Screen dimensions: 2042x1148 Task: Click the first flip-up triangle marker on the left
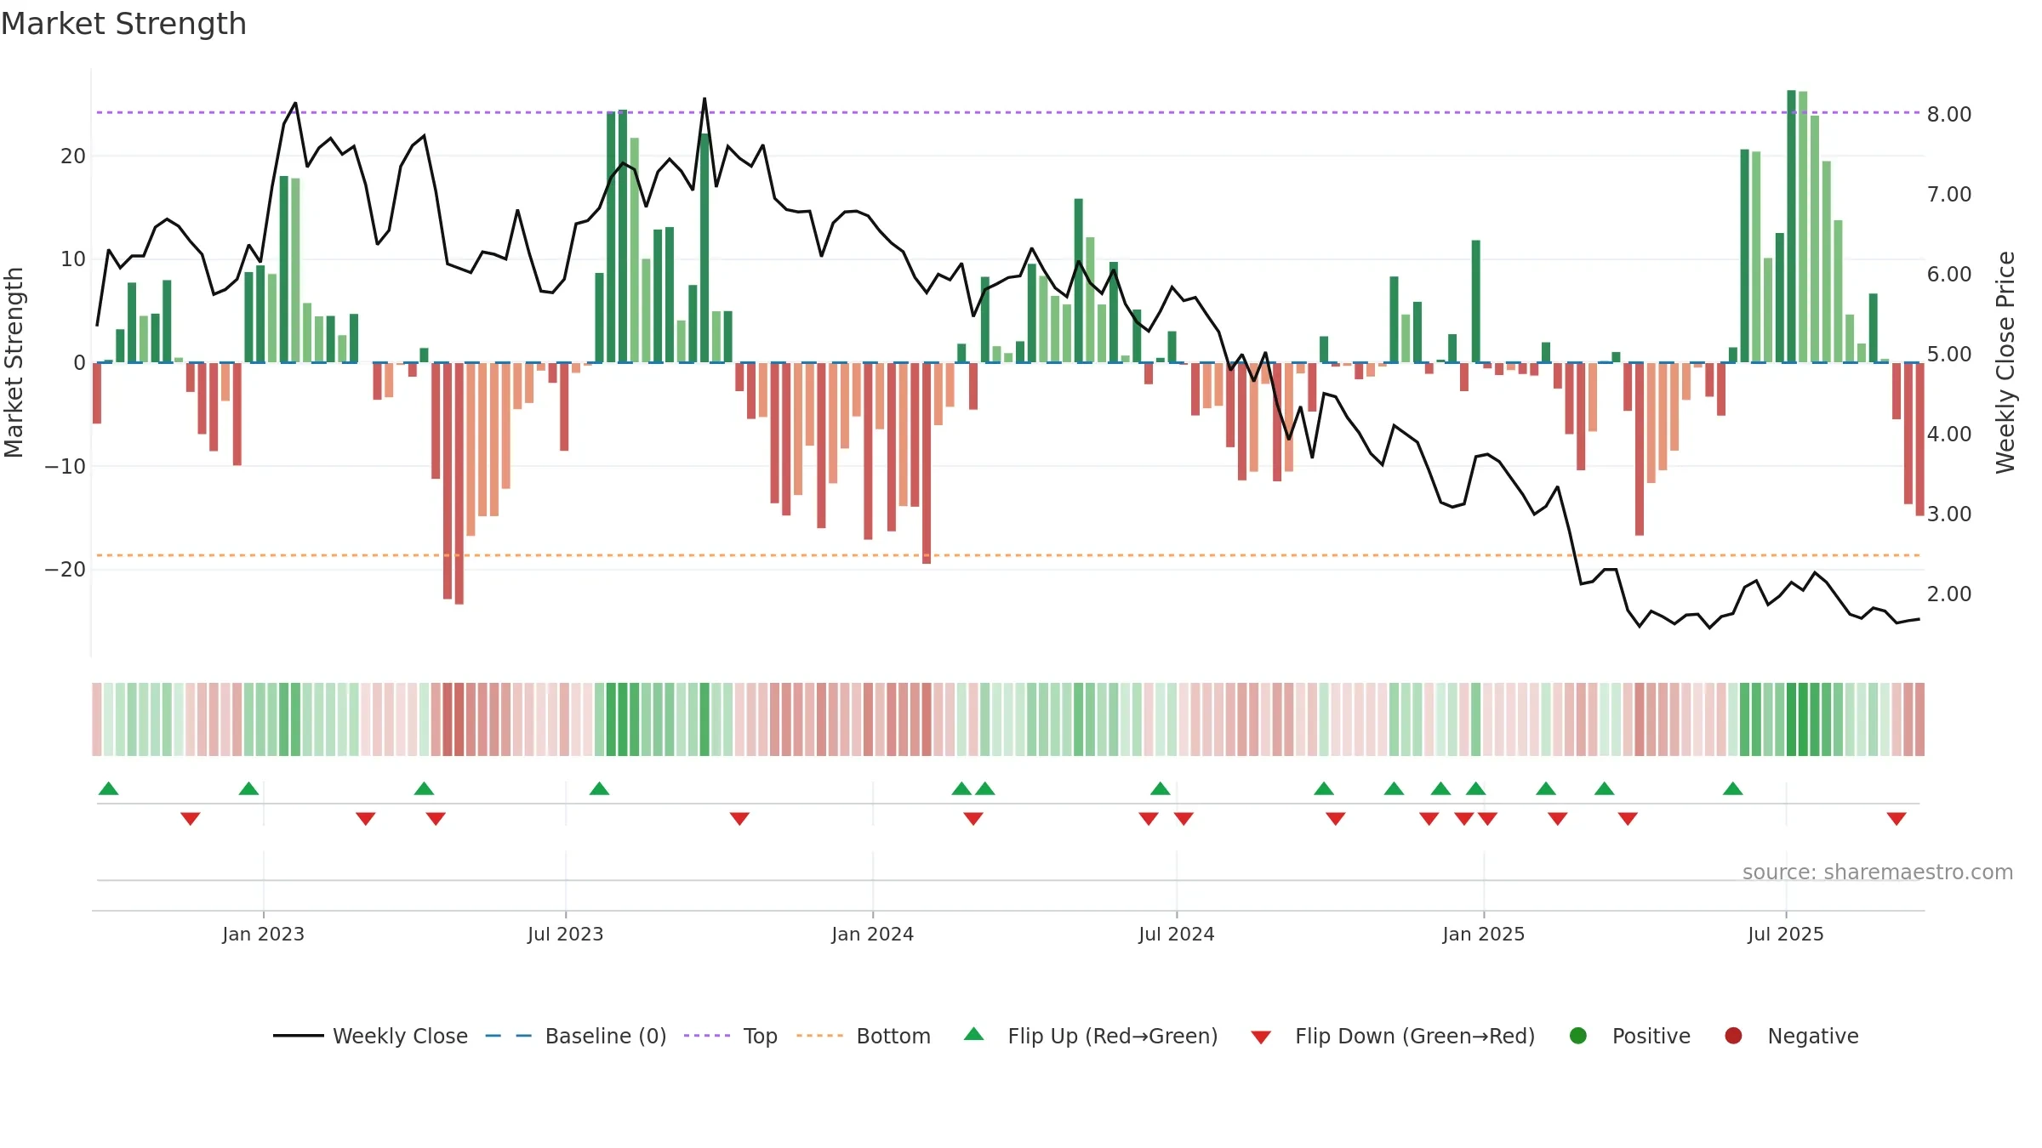(x=109, y=788)
